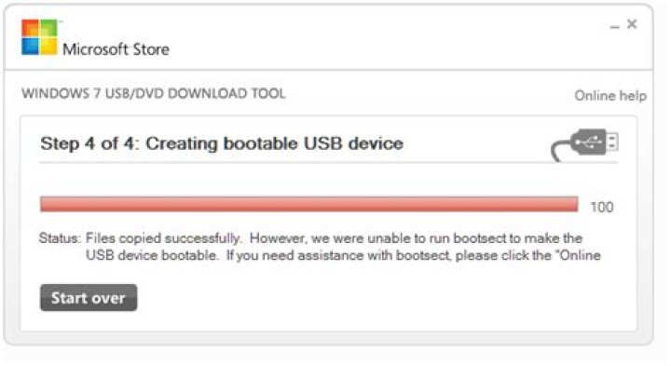Click the 'Files copied successfully' status text
Image resolution: width=671 pixels, height=366 pixels.
tap(163, 238)
